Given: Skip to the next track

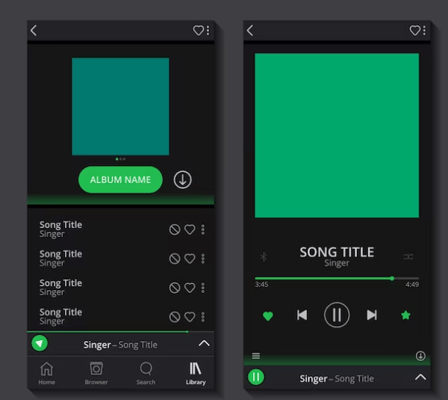Looking at the screenshot, I should 371,315.
